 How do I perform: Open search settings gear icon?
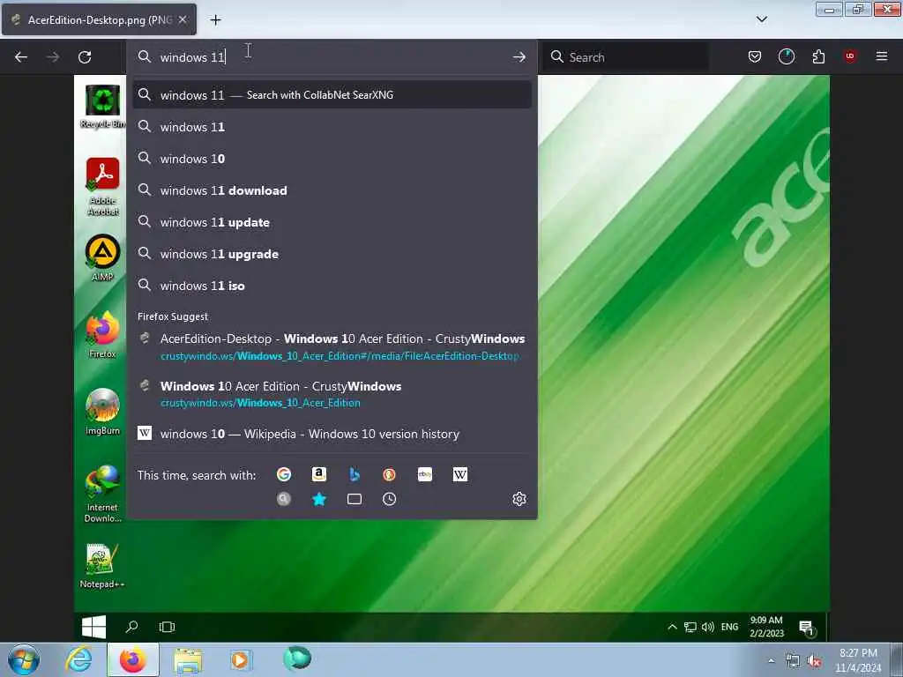519,499
